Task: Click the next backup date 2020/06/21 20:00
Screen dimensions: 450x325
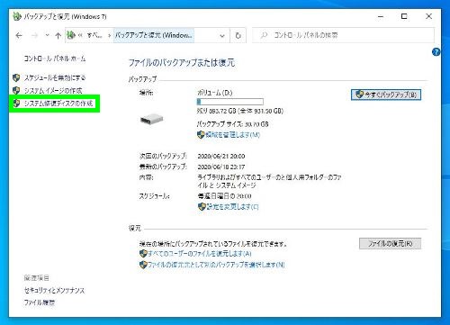Action: (x=221, y=156)
